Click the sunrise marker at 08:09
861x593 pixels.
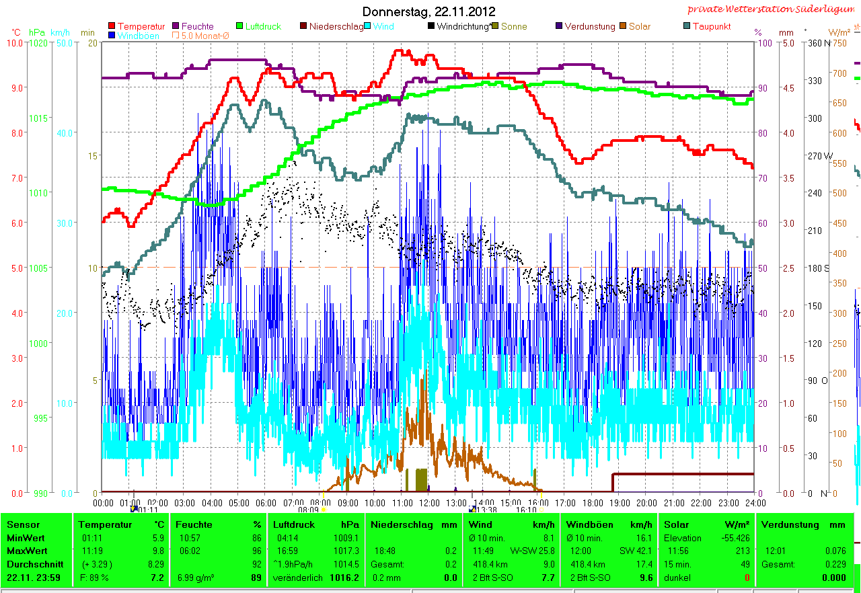tap(324, 510)
